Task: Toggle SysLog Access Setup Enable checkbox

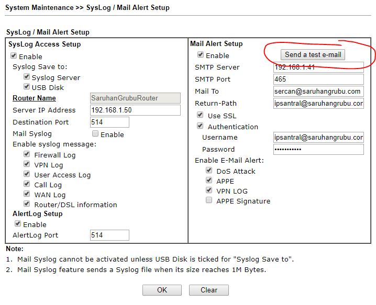Action: (14, 56)
